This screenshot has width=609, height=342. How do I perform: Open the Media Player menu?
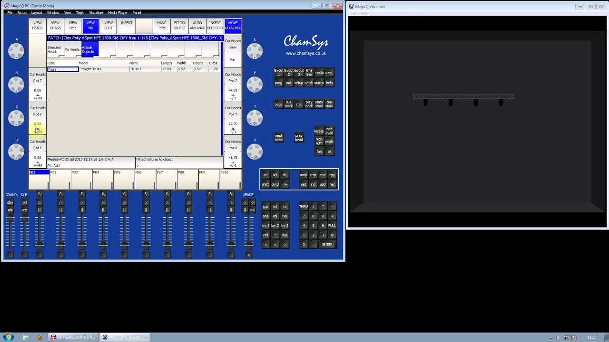pyautogui.click(x=118, y=13)
